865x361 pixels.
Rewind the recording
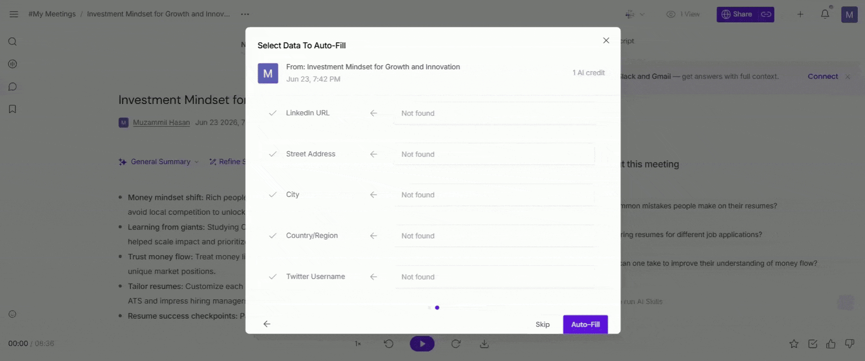point(389,344)
